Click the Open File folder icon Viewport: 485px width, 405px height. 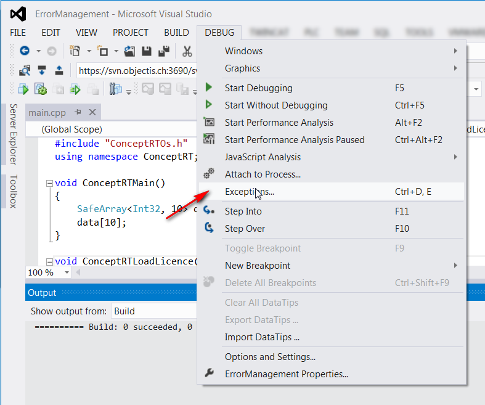point(129,51)
